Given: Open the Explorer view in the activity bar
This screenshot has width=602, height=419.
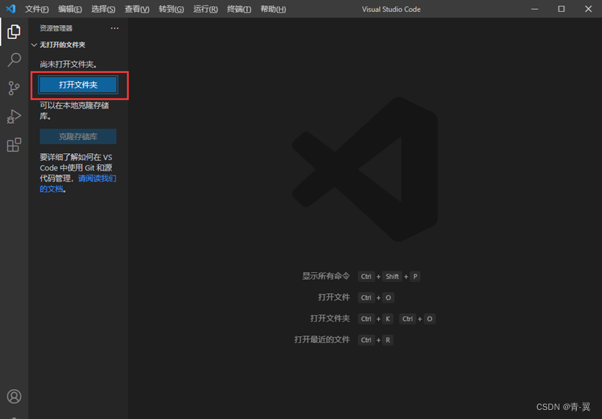Looking at the screenshot, I should click(14, 31).
